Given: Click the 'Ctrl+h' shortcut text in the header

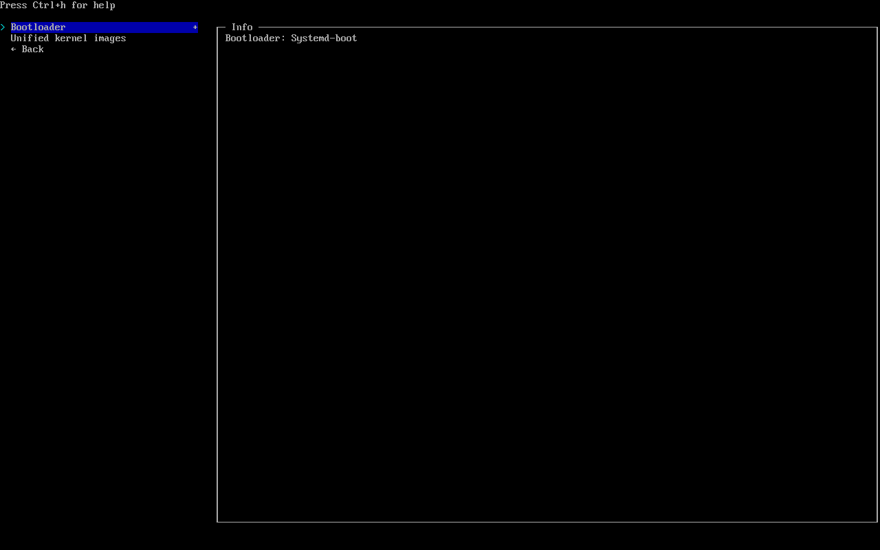Looking at the screenshot, I should [x=49, y=5].
